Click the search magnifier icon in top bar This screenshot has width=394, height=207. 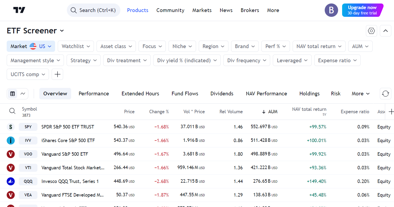pyautogui.click(x=74, y=10)
